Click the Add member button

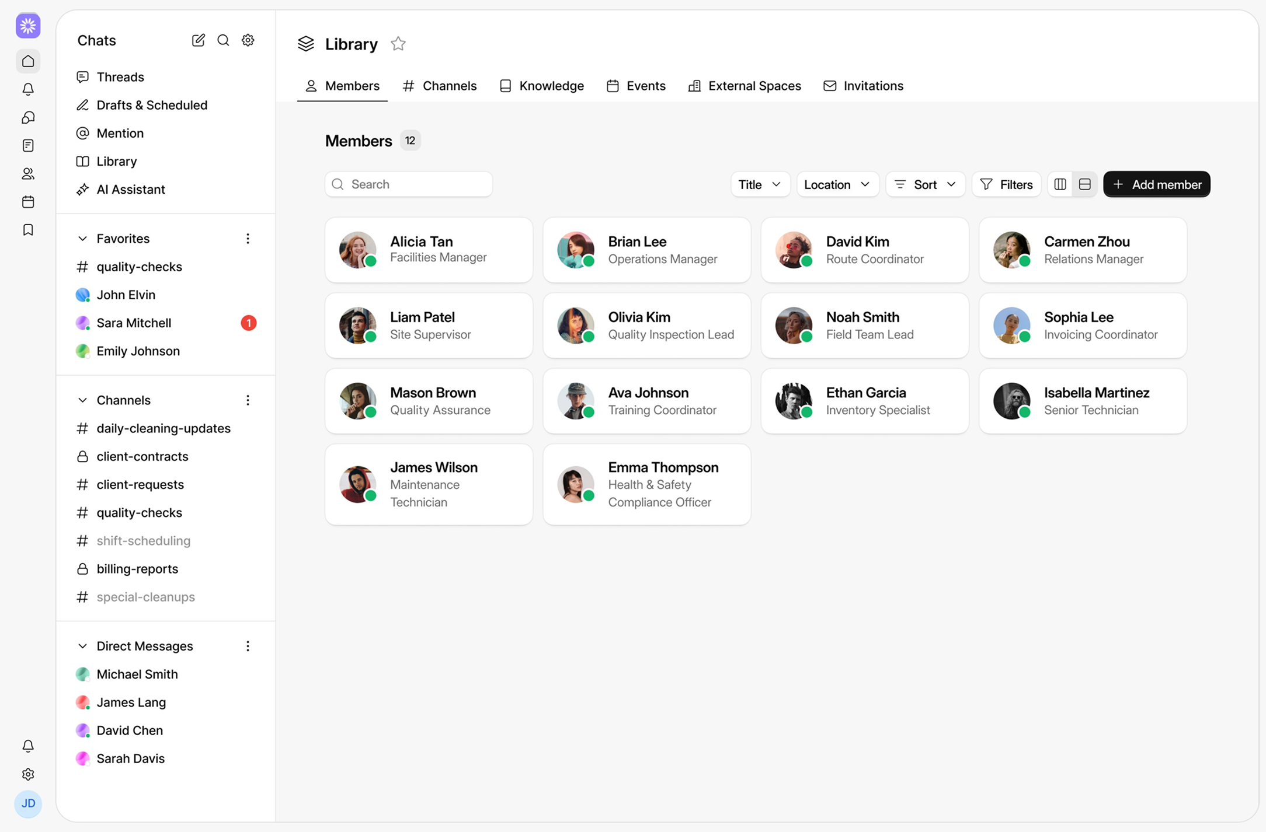click(1156, 184)
